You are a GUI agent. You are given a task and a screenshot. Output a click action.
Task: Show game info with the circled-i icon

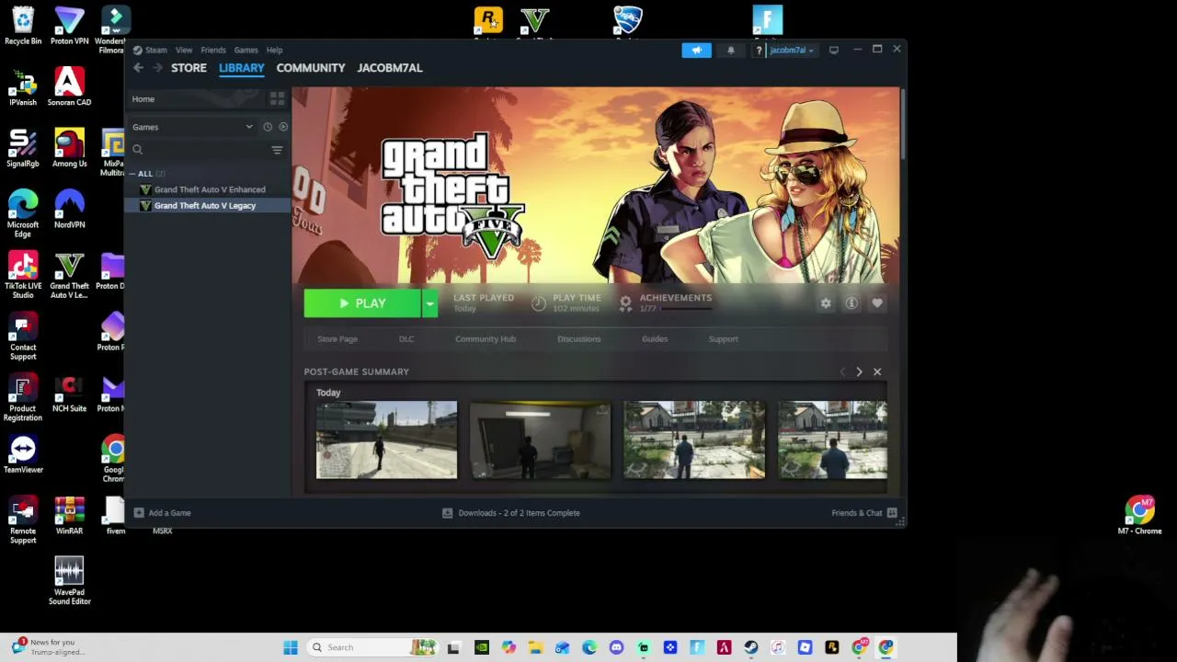[x=851, y=303]
